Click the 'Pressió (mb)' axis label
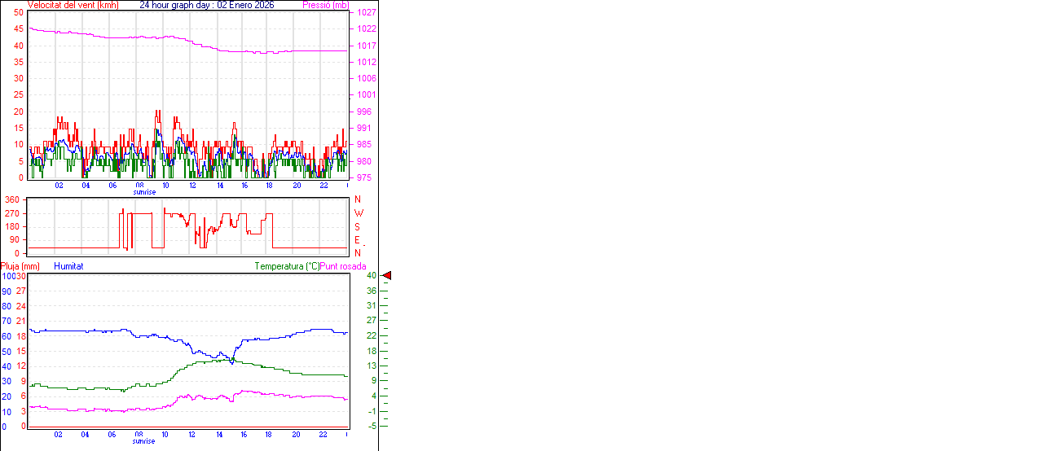The width and height of the screenshot is (1043, 451). click(325, 5)
